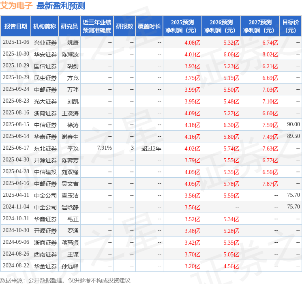This screenshot has height=284, width=302.
Task: Select institution 中信证券
Action: coord(45,125)
